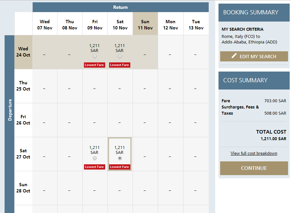Select fare for 27 Oct departure, 09 Nov return
291x213 pixels.
click(x=95, y=158)
